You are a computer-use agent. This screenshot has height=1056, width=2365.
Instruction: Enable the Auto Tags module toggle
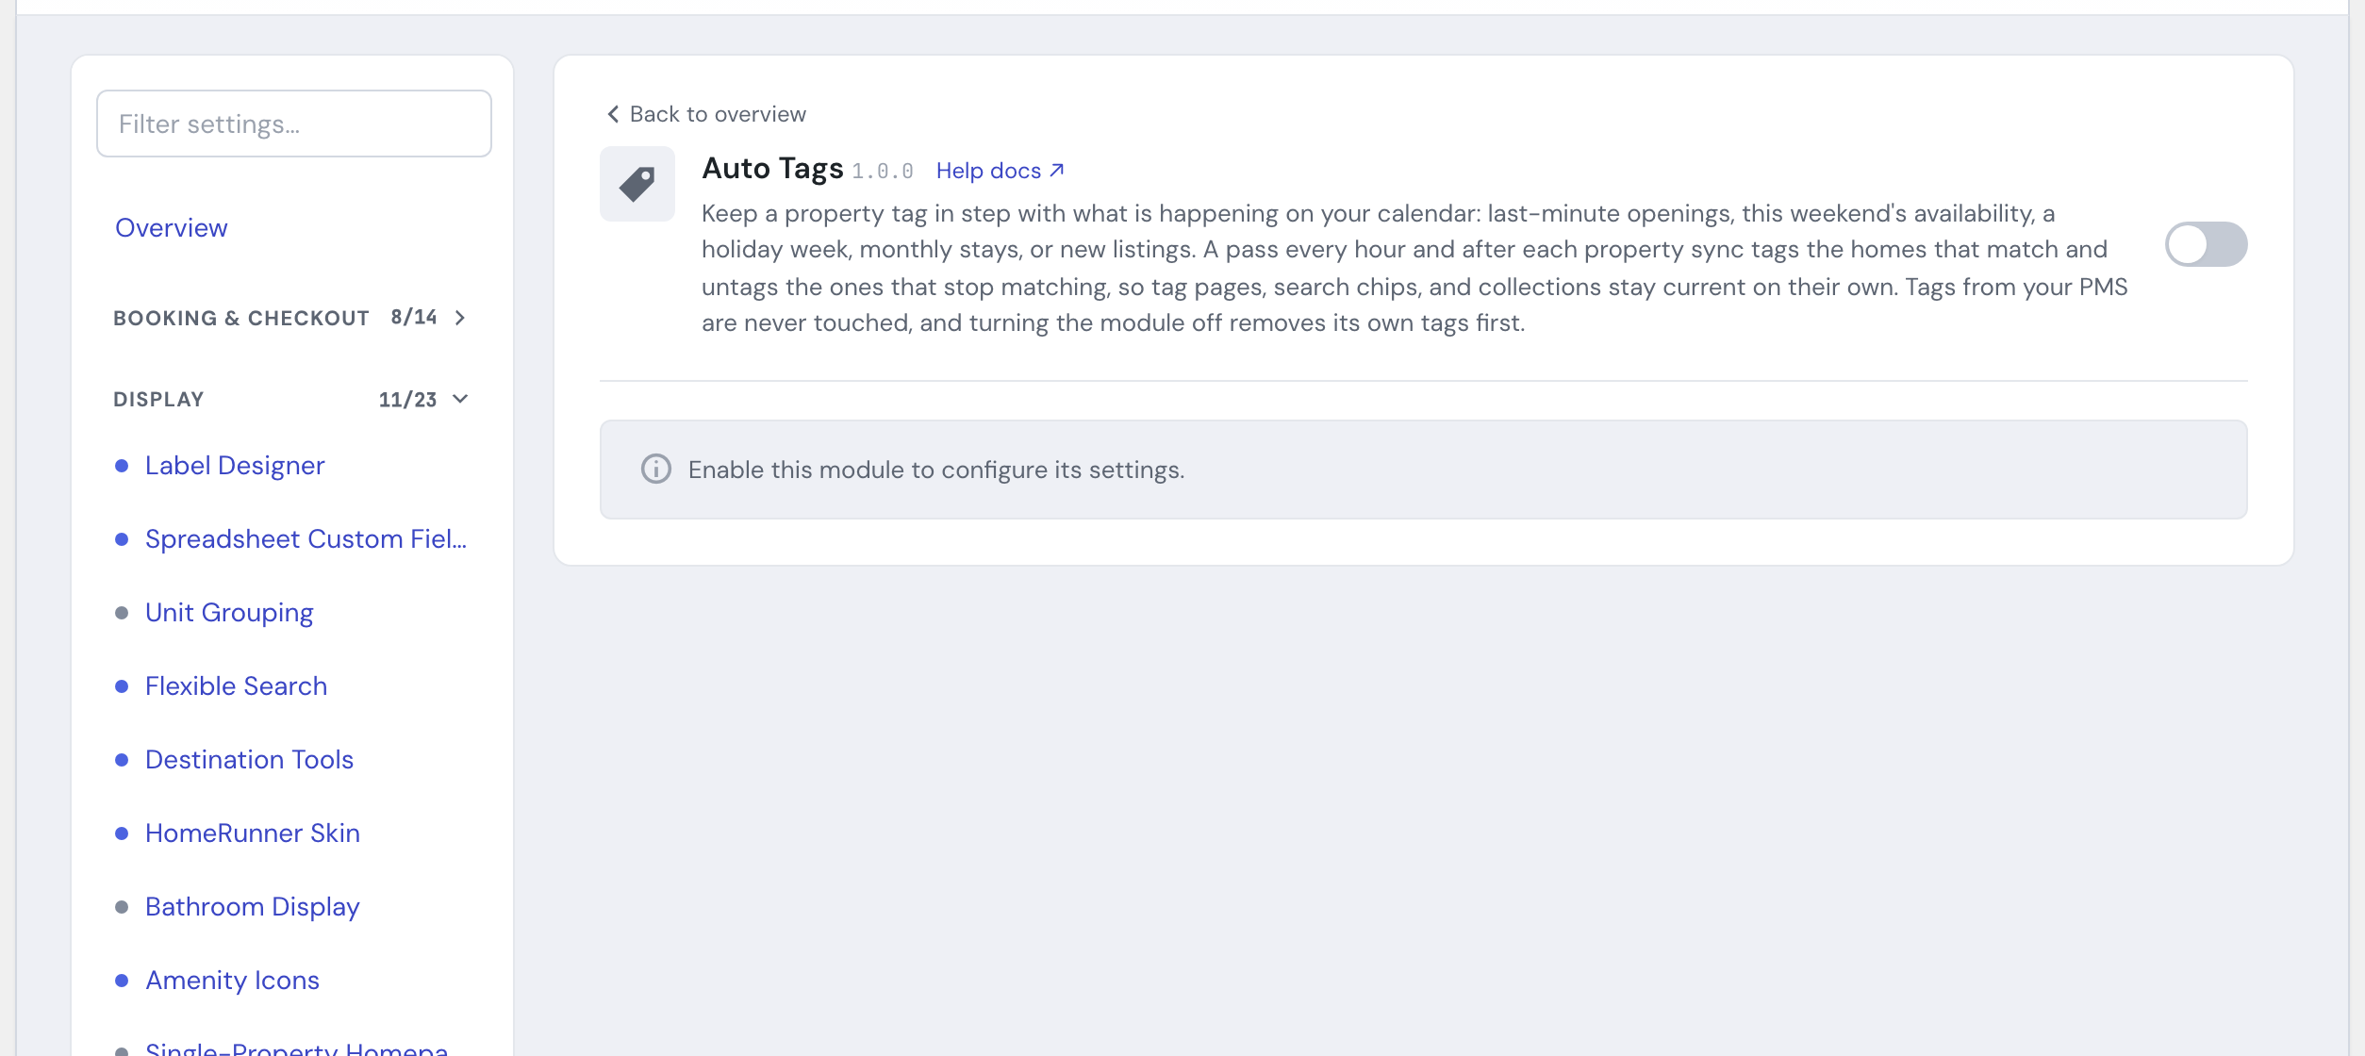(x=2206, y=244)
